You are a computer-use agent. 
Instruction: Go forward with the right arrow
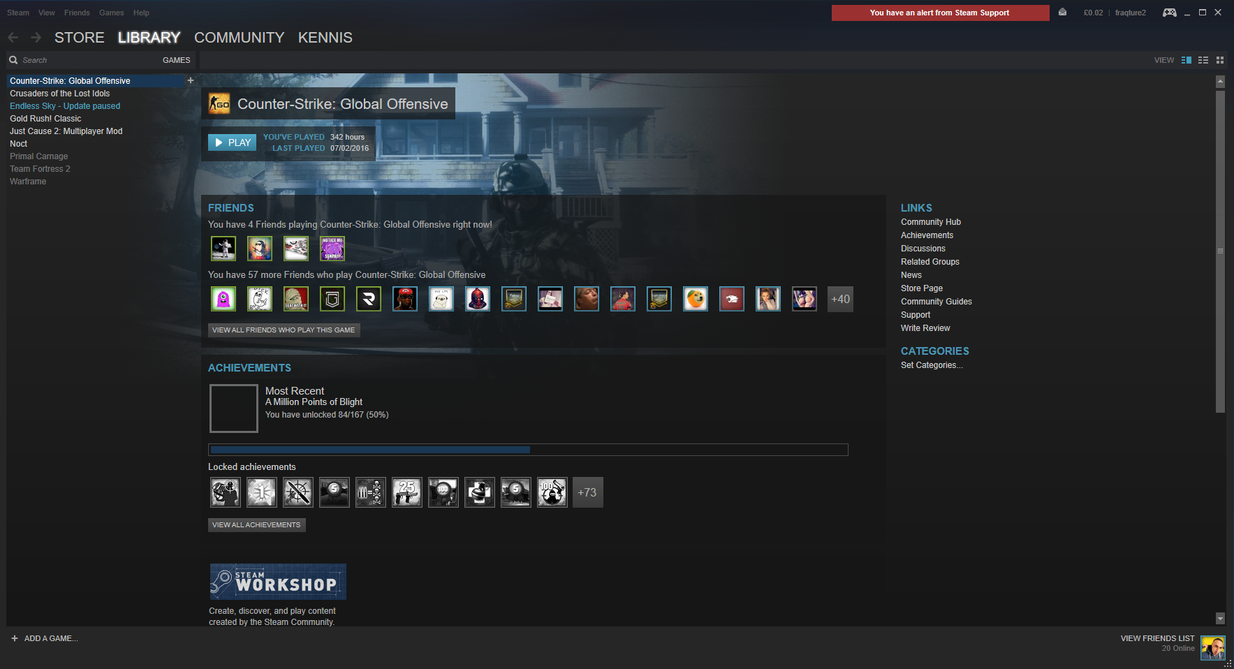(36, 38)
